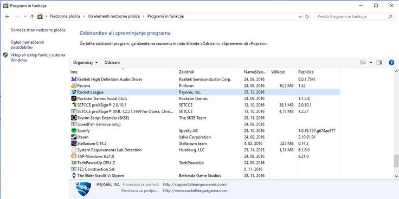Open http://support.steampowered.com/ link
399x199 pixels.
click(195, 184)
